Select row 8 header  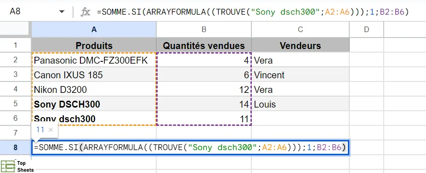(x=16, y=147)
